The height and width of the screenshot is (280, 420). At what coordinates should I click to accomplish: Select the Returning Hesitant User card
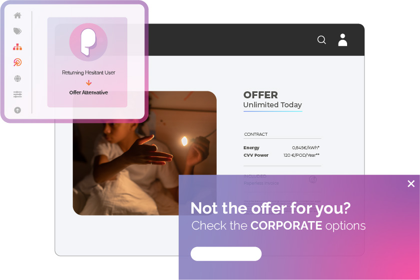click(87, 62)
